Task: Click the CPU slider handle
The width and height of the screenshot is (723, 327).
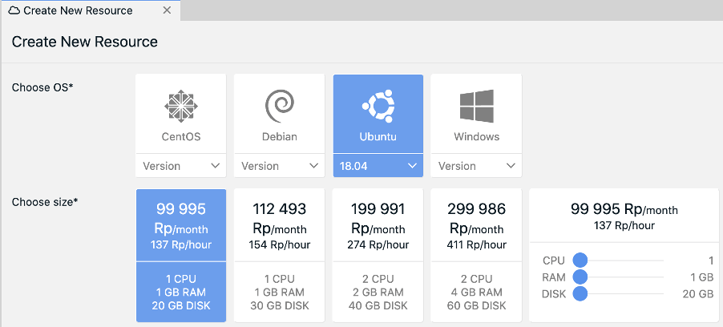Action: click(580, 260)
